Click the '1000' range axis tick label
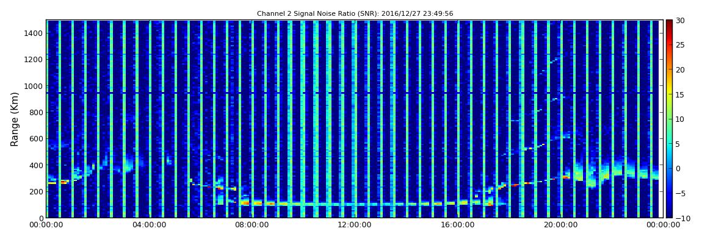 pyautogui.click(x=34, y=86)
